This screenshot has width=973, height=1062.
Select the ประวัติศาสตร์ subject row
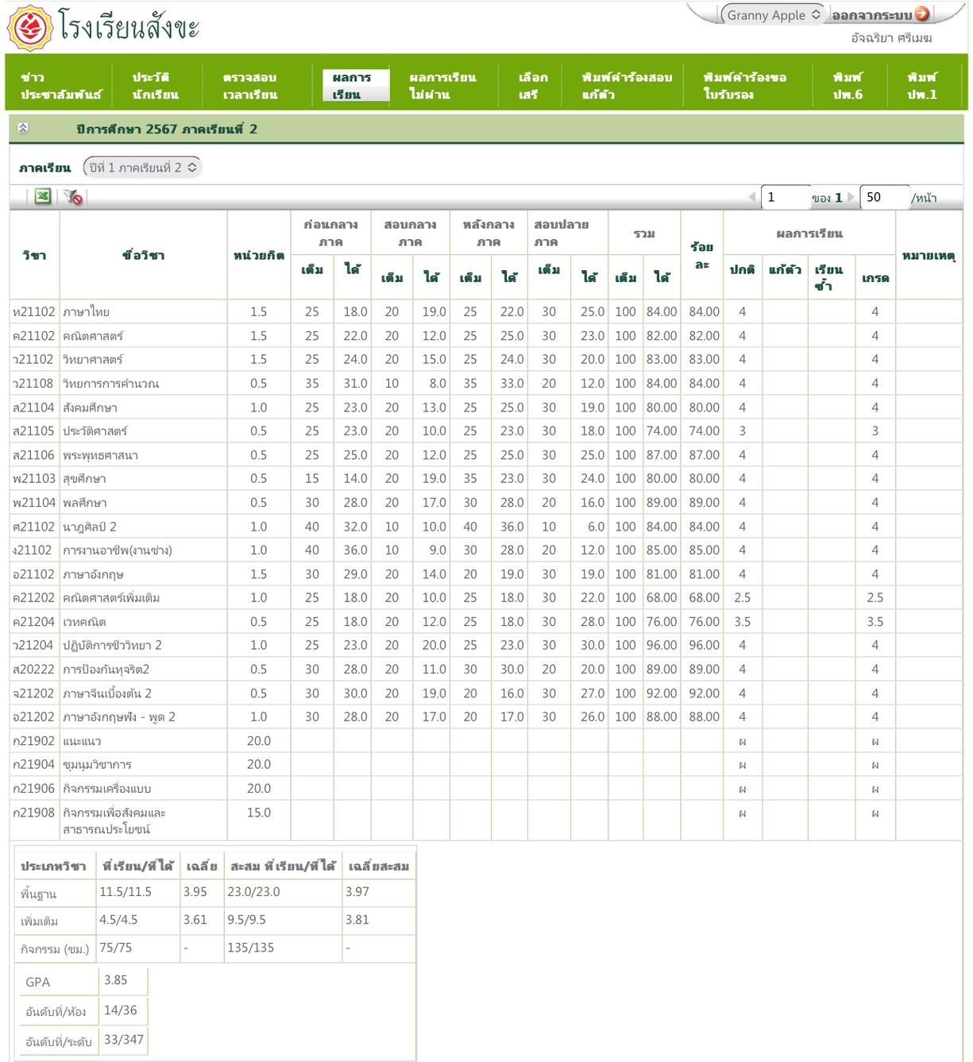point(486,431)
